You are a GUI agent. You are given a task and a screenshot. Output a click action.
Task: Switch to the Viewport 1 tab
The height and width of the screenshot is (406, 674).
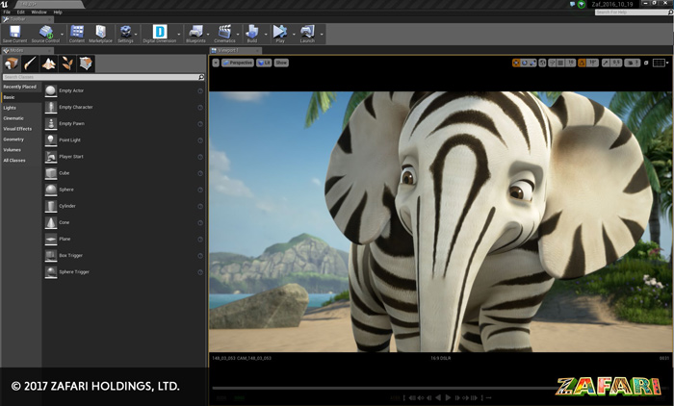(x=235, y=50)
